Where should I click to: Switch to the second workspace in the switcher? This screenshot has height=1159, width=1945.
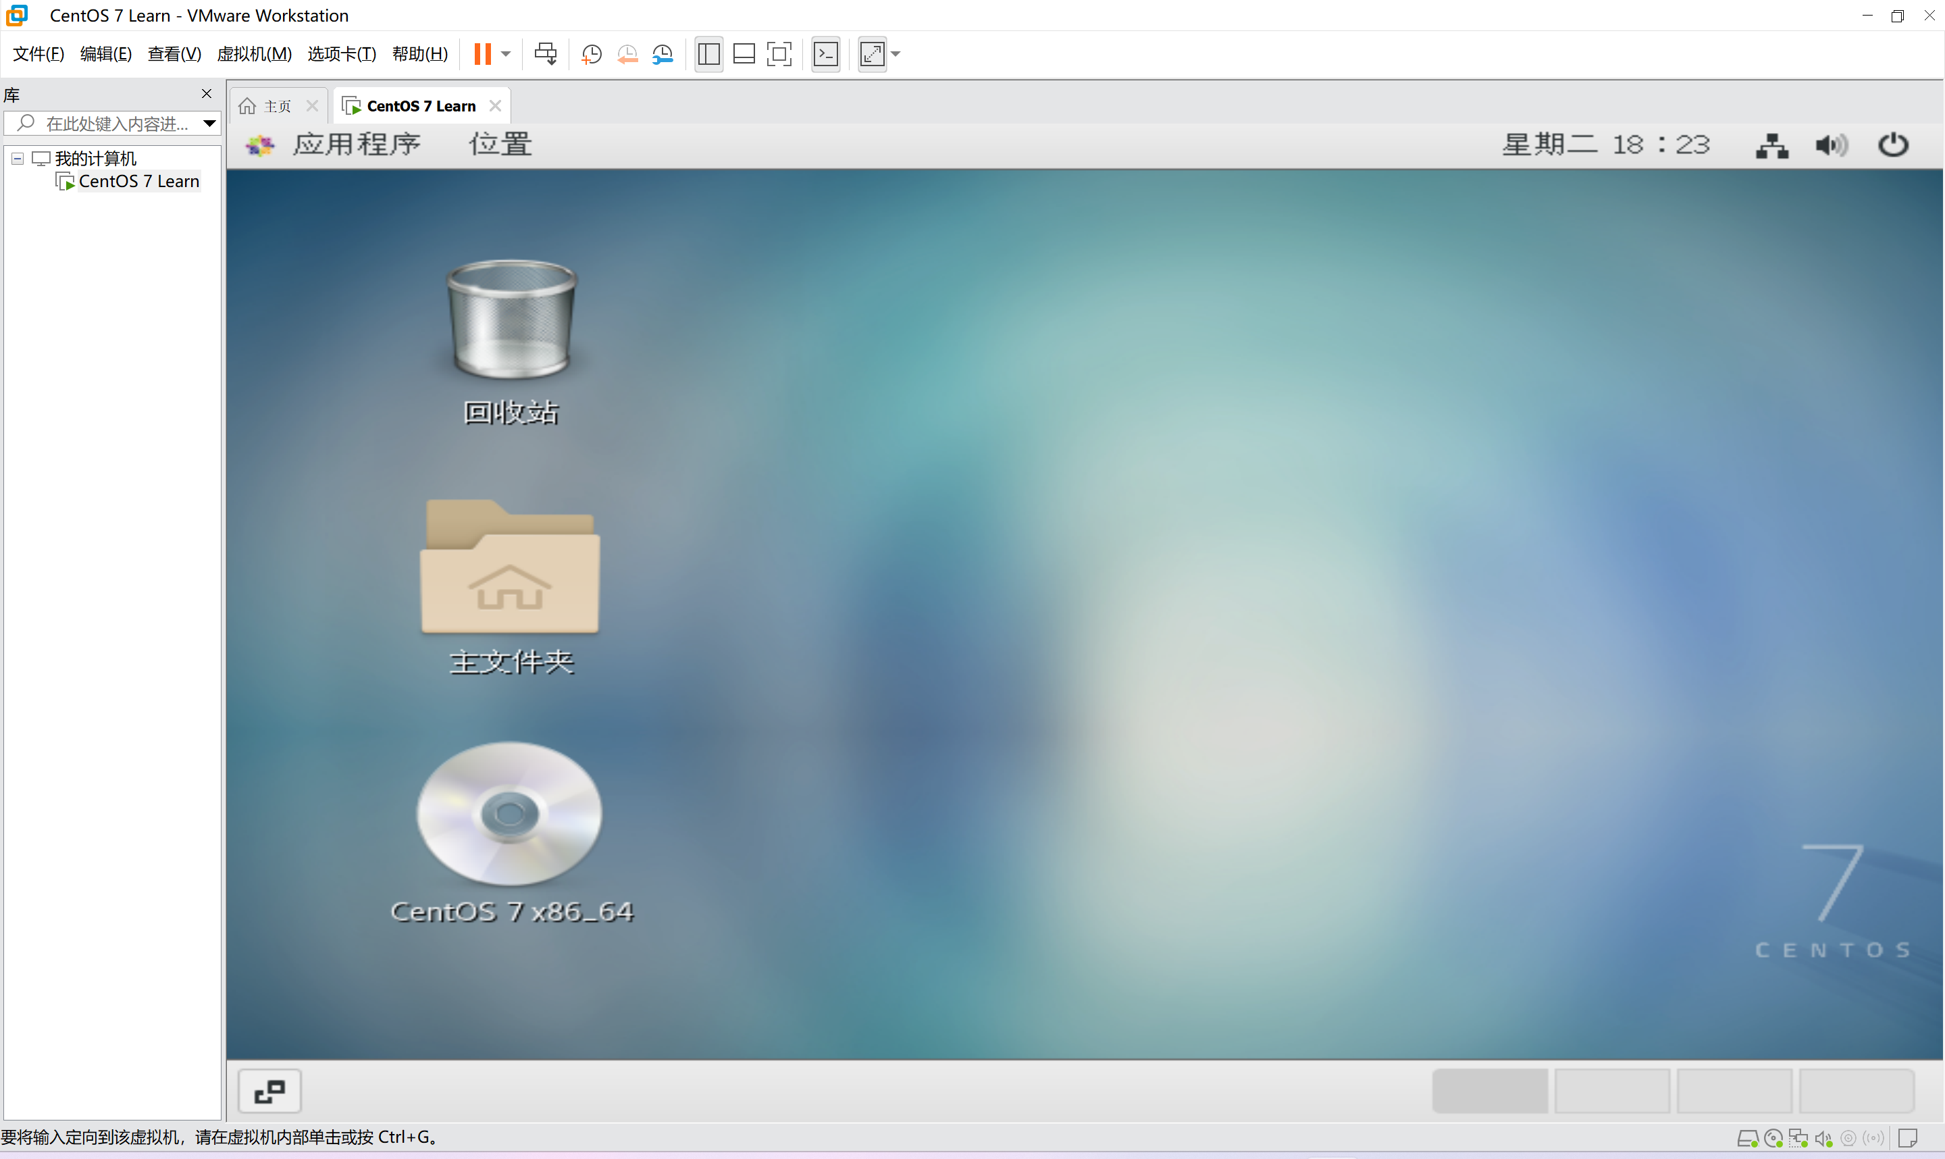[x=1612, y=1091]
